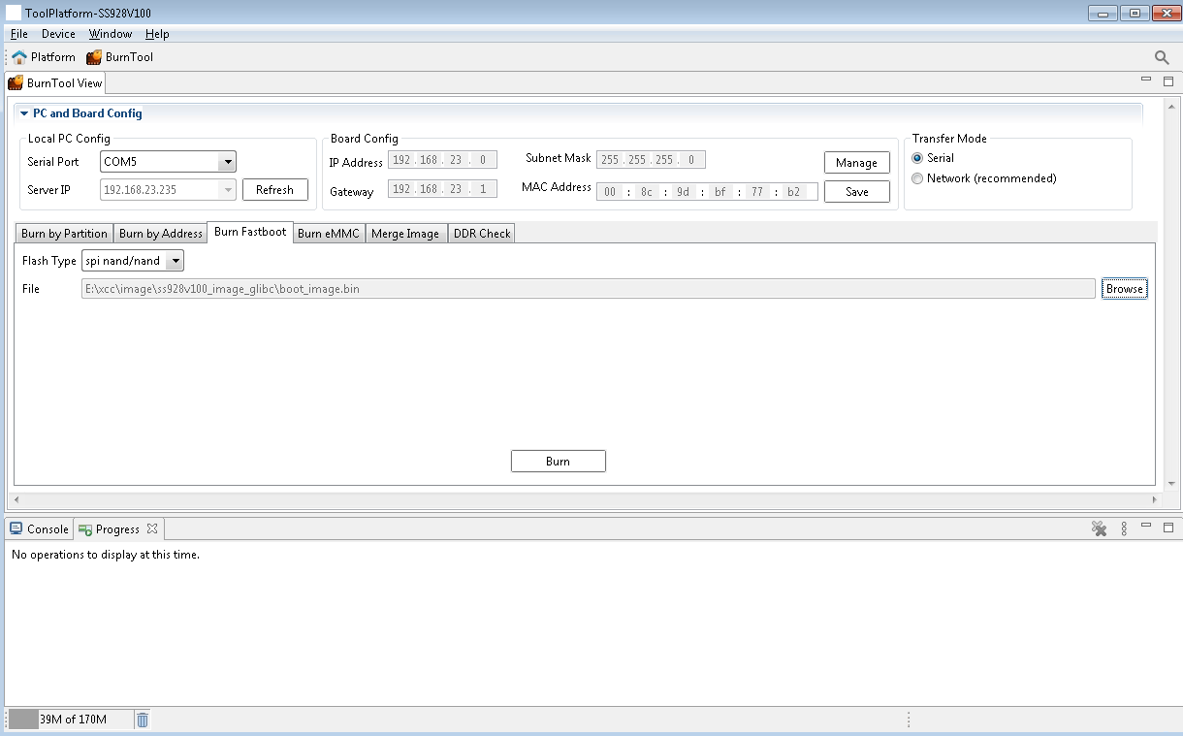
Task: Open the Serial Port COM5 dropdown
Action: pyautogui.click(x=227, y=162)
